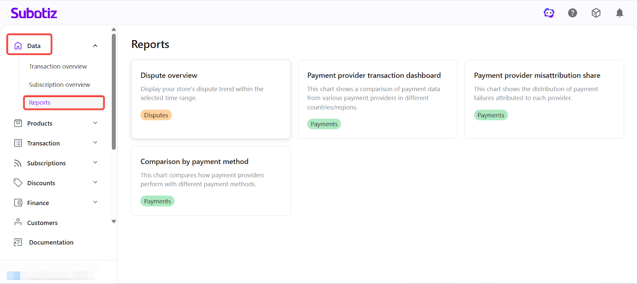
Task: Click the Subotiz logo
Action: coord(34,13)
